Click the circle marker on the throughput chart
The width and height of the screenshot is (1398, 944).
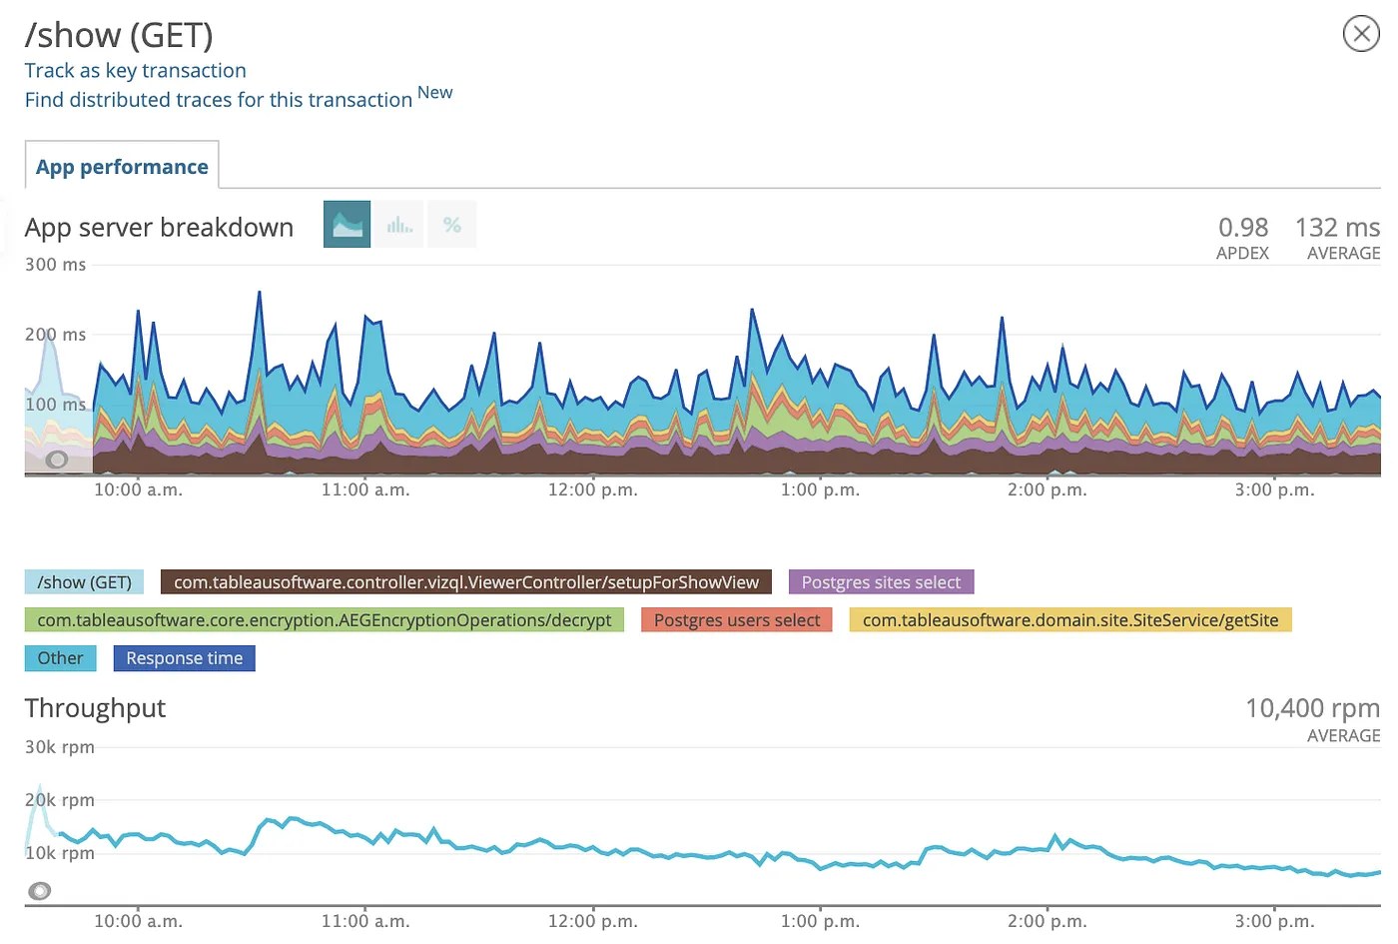[x=40, y=891]
